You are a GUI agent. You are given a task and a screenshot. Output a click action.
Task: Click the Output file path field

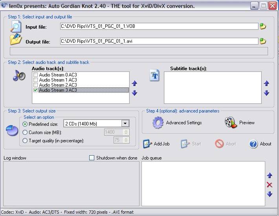(x=159, y=41)
